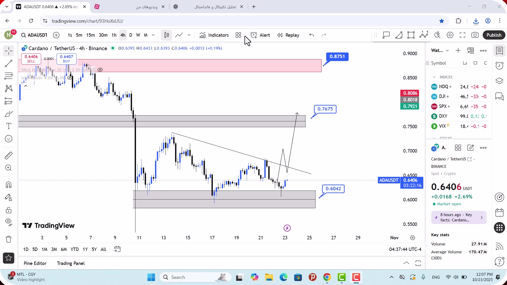Open Key facts Cardano news item
This screenshot has width=507, height=285.
pos(459,217)
